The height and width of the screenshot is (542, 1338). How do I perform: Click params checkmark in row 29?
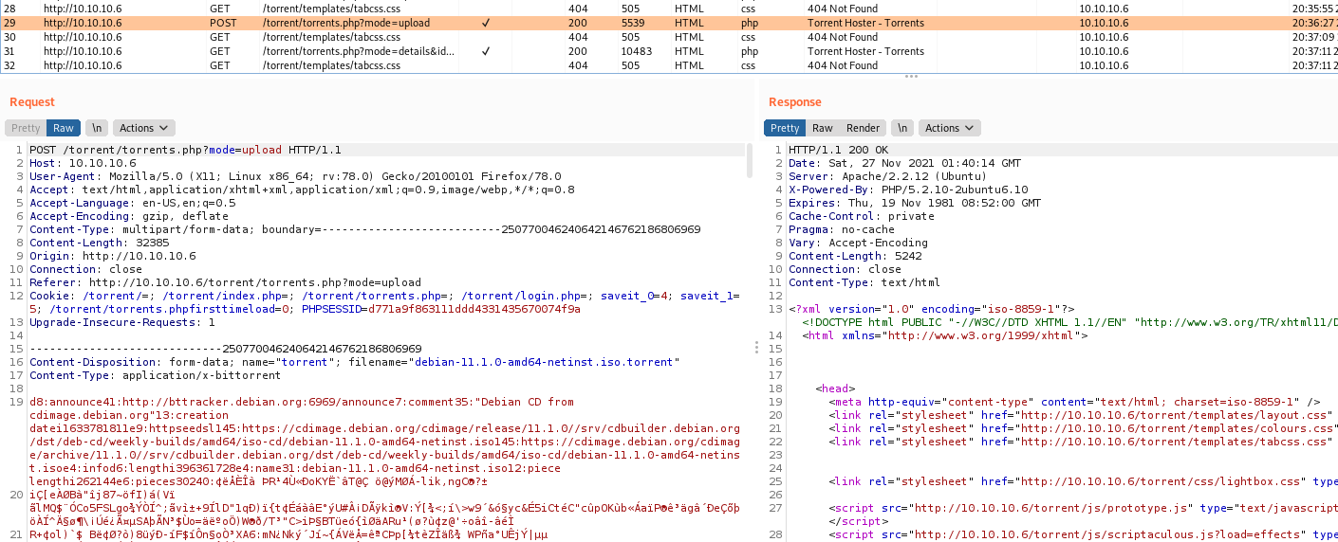click(486, 23)
